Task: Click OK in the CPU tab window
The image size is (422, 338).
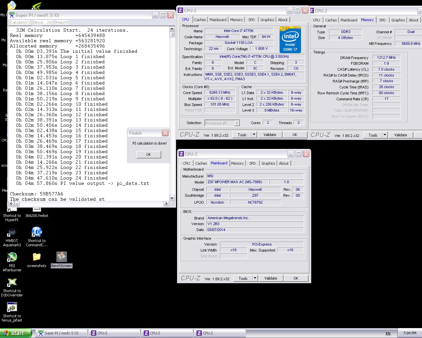Action: (x=295, y=135)
